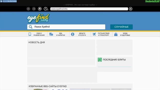Open the Мода и здоровье category
The height and width of the screenshot is (90, 160).
click(x=122, y=34)
